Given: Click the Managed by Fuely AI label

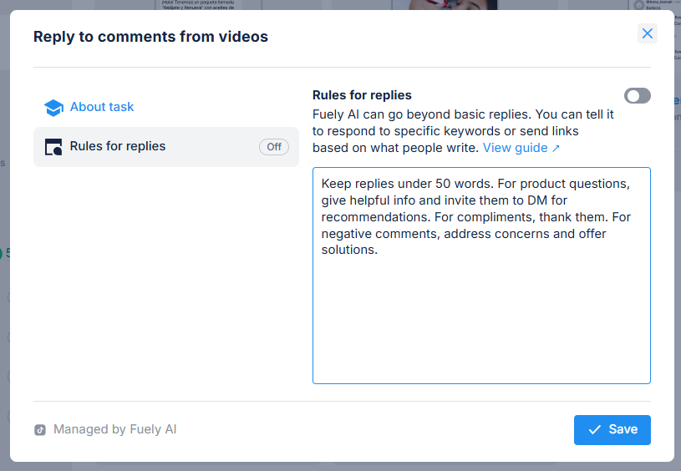Looking at the screenshot, I should point(114,429).
